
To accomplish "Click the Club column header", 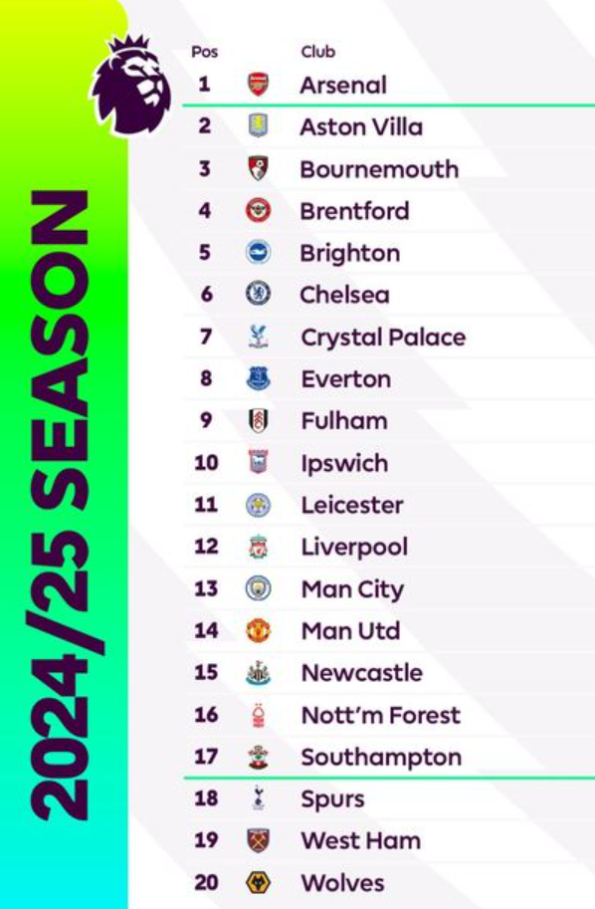I will (x=318, y=52).
